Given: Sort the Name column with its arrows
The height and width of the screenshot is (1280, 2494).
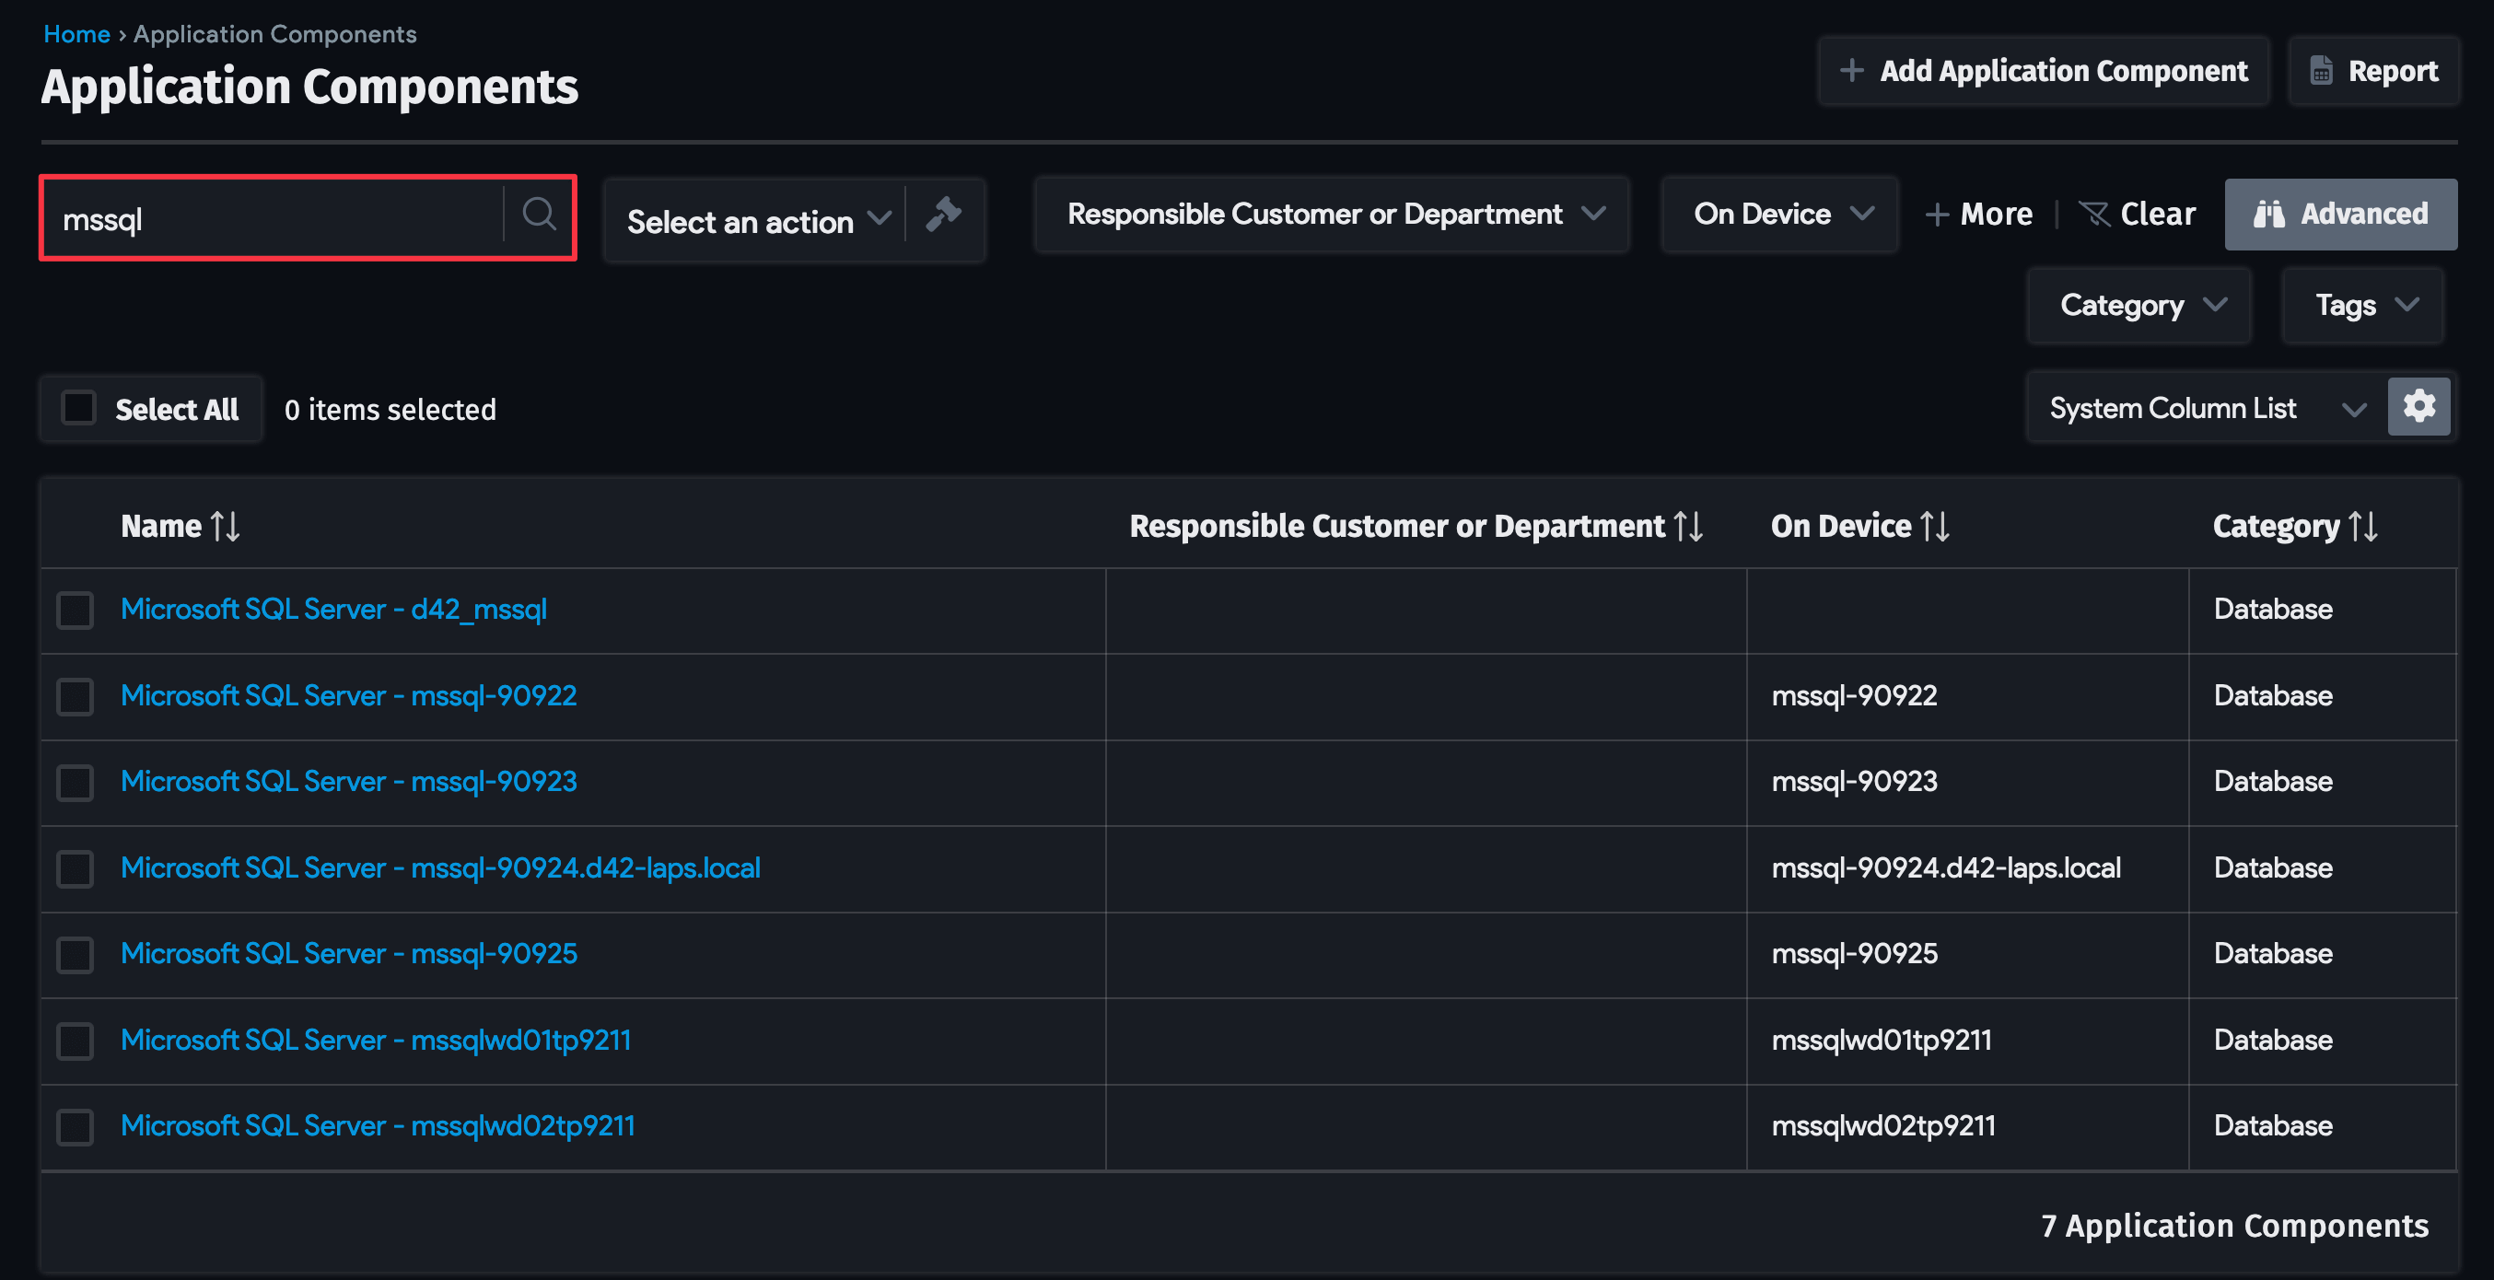Looking at the screenshot, I should point(227,526).
